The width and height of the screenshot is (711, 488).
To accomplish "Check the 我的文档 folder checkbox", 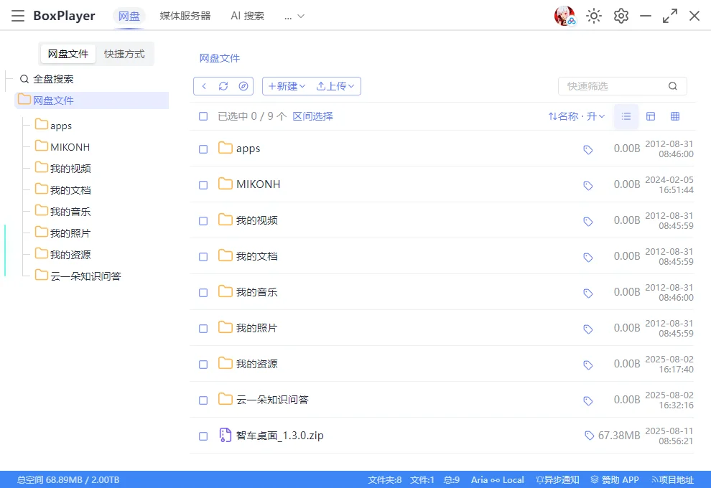I will (203, 256).
